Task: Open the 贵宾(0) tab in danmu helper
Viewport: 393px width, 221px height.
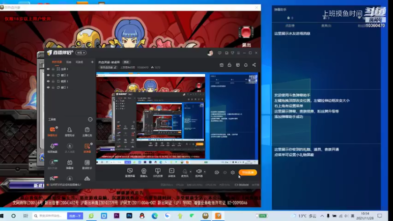Action: pyautogui.click(x=326, y=26)
